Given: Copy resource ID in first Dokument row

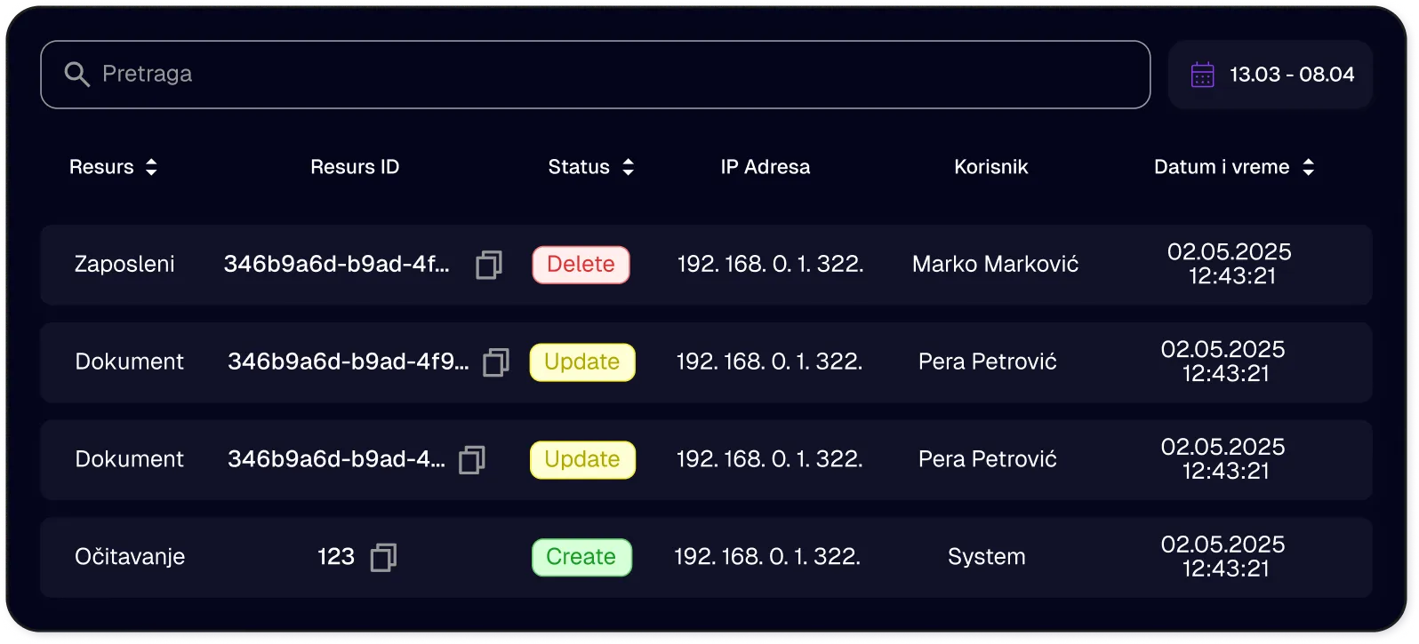Looking at the screenshot, I should (x=495, y=362).
